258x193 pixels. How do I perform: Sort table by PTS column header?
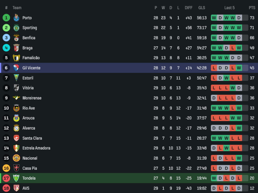tap(252, 8)
